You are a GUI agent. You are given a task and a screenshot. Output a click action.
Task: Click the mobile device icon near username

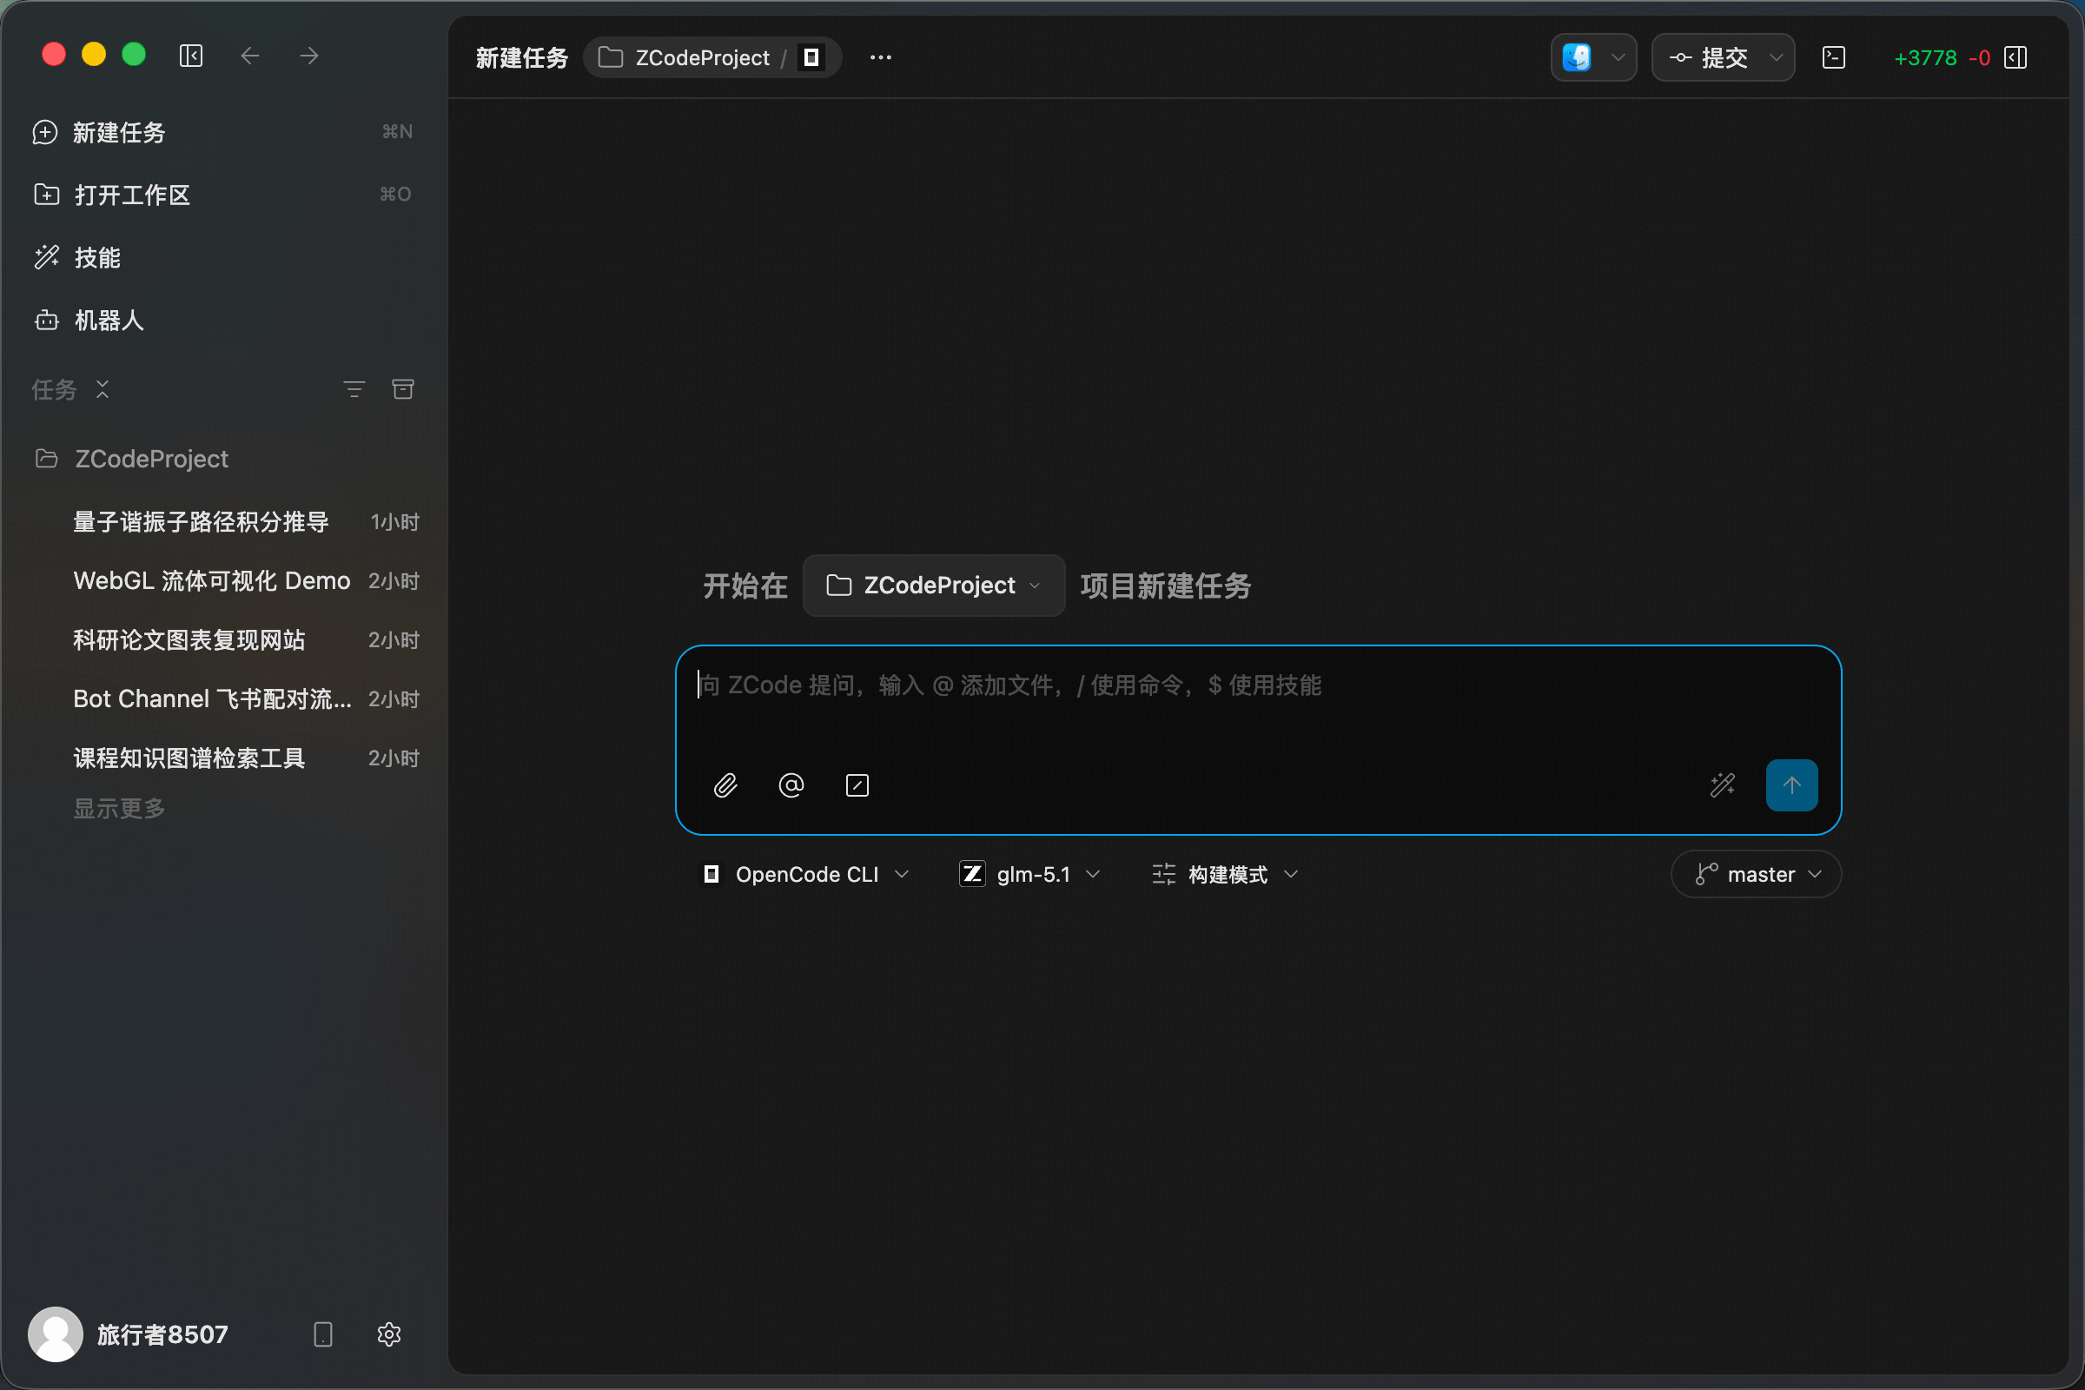click(x=322, y=1334)
